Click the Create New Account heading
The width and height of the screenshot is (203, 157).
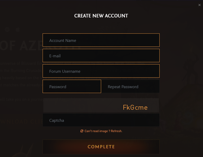pos(101,16)
